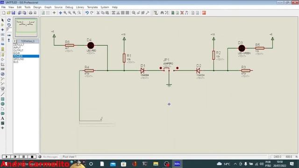
Task: Open the Graph menu
Action: (x=48, y=7)
